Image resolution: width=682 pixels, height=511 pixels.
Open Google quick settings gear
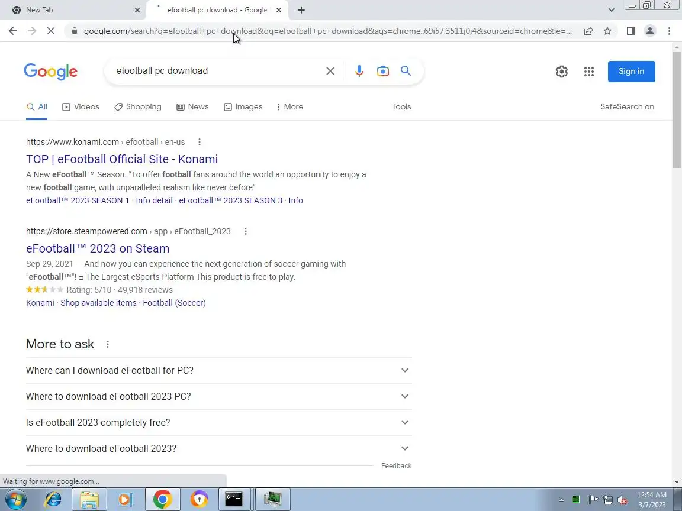click(x=561, y=71)
